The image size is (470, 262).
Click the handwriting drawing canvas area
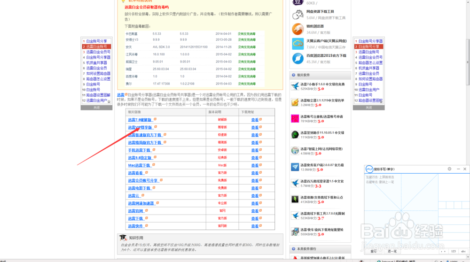click(401, 210)
